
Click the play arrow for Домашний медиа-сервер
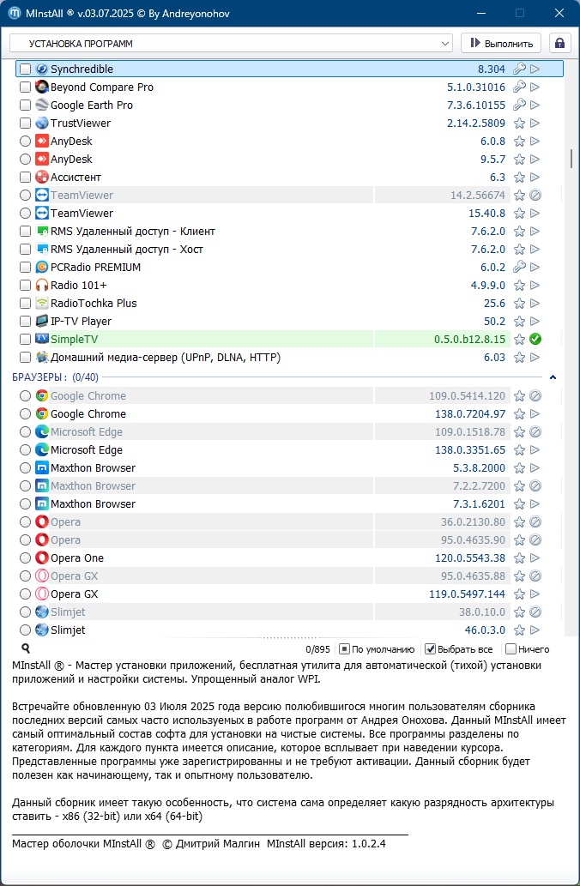click(535, 357)
